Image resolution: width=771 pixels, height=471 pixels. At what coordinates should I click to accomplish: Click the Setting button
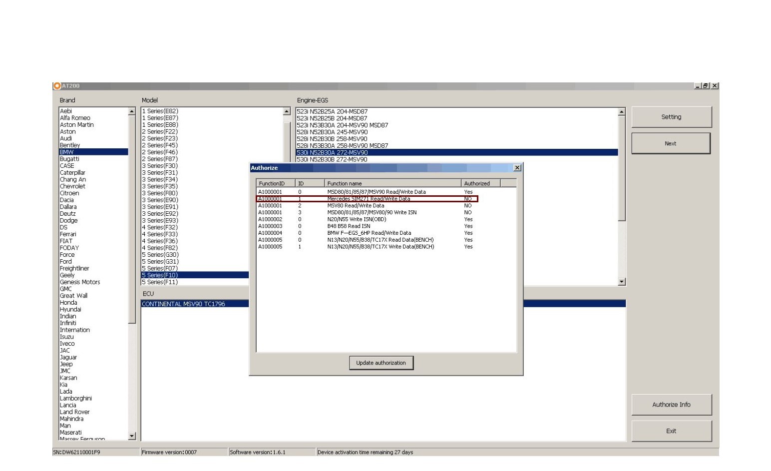coord(671,116)
